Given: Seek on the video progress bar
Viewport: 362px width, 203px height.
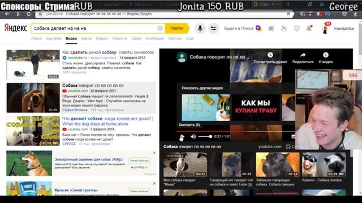Looking at the screenshot, I should tap(235, 131).
